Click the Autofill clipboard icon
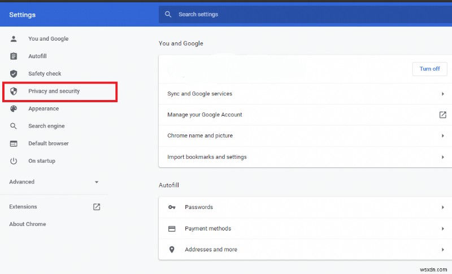452x274 pixels. pyautogui.click(x=14, y=56)
